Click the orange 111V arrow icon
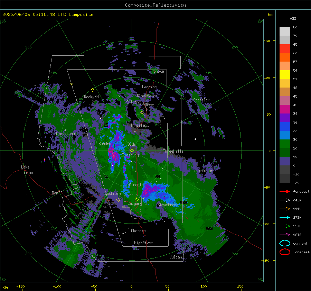311x291 pixels. [285, 209]
